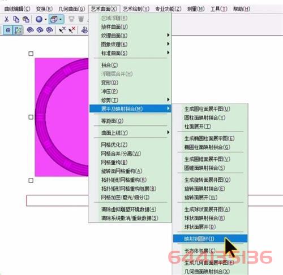Viewport: 283px width, 275px height.
Task: Click the cursor icon with red cross
Action: pos(72,30)
